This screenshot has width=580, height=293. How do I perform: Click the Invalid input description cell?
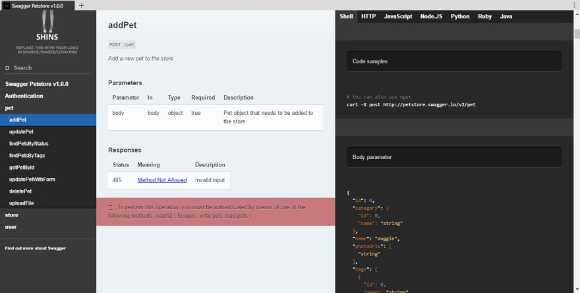point(210,180)
